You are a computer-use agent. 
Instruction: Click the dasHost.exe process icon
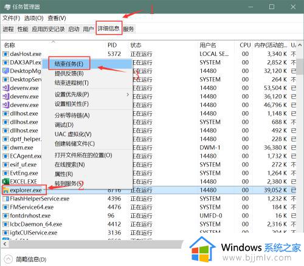[x=5, y=54]
